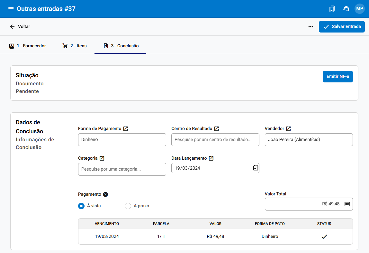This screenshot has width=369, height=253.
Task: Open Categoria external link icon
Action: [x=102, y=158]
